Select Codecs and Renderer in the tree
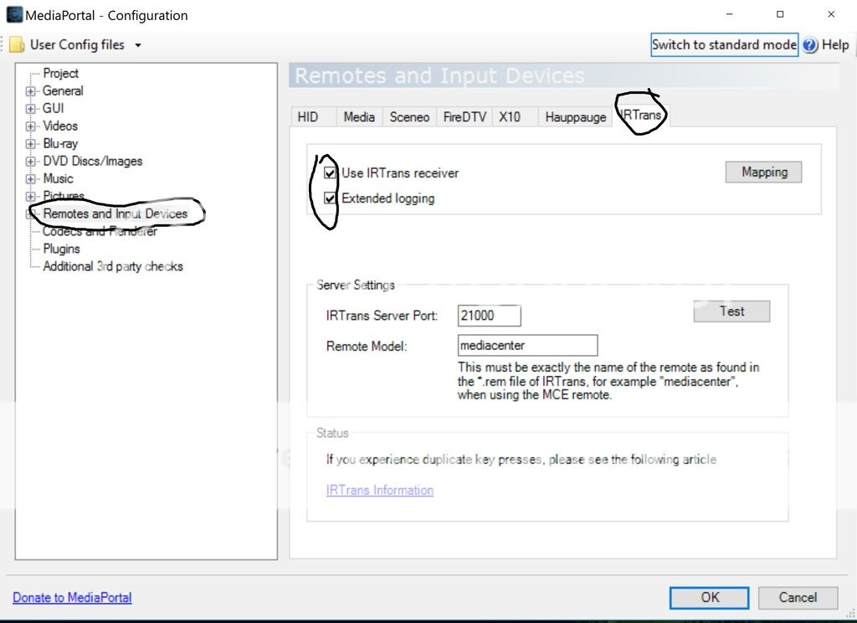 100,231
